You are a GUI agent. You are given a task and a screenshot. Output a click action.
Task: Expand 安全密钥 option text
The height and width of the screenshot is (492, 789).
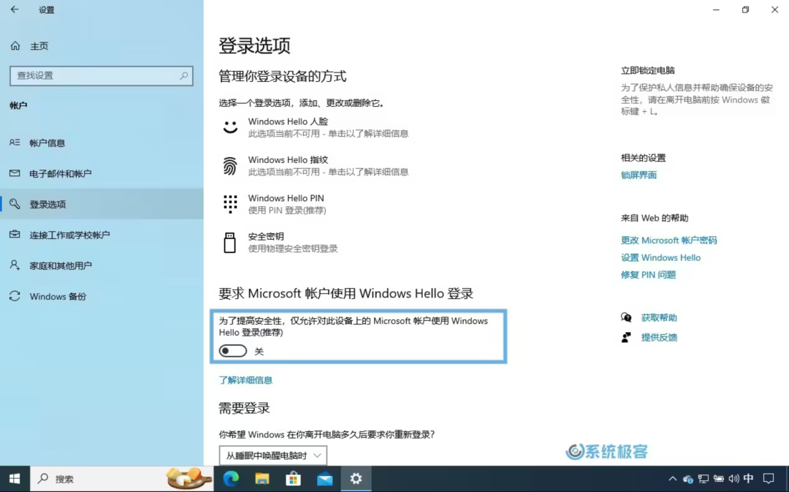click(293, 242)
